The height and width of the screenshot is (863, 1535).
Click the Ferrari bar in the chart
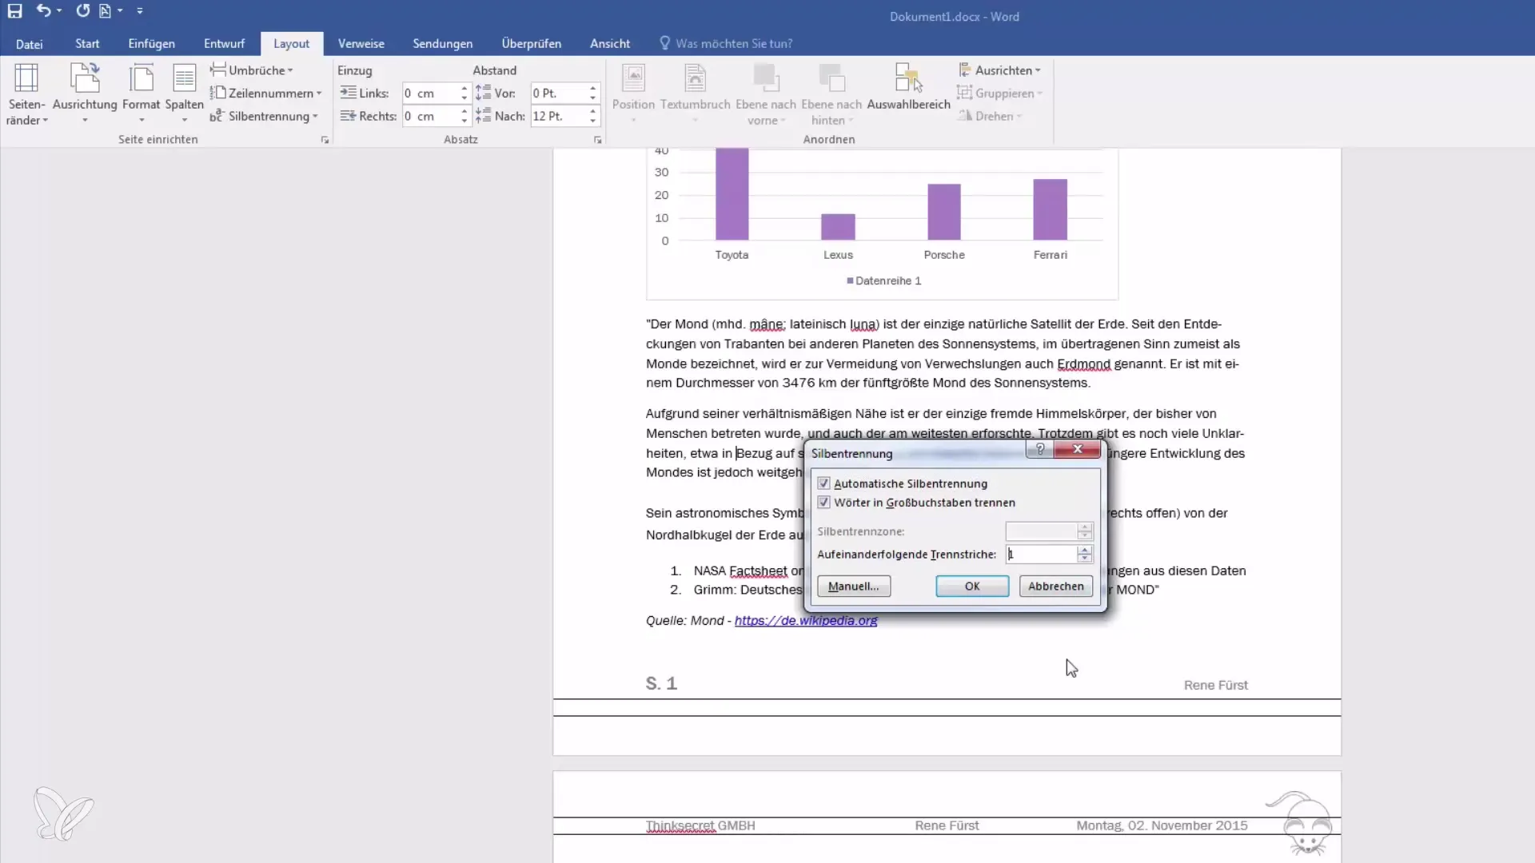point(1050,209)
